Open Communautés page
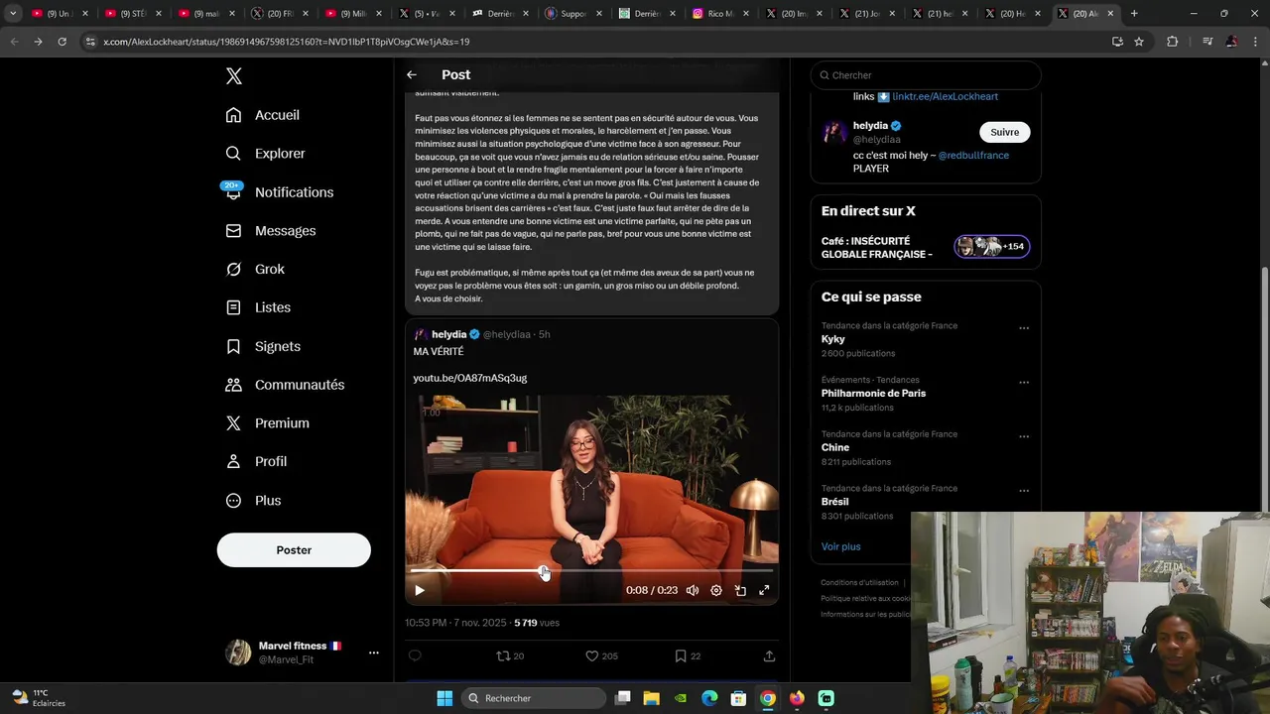Image resolution: width=1270 pixels, height=714 pixels. tap(285, 385)
